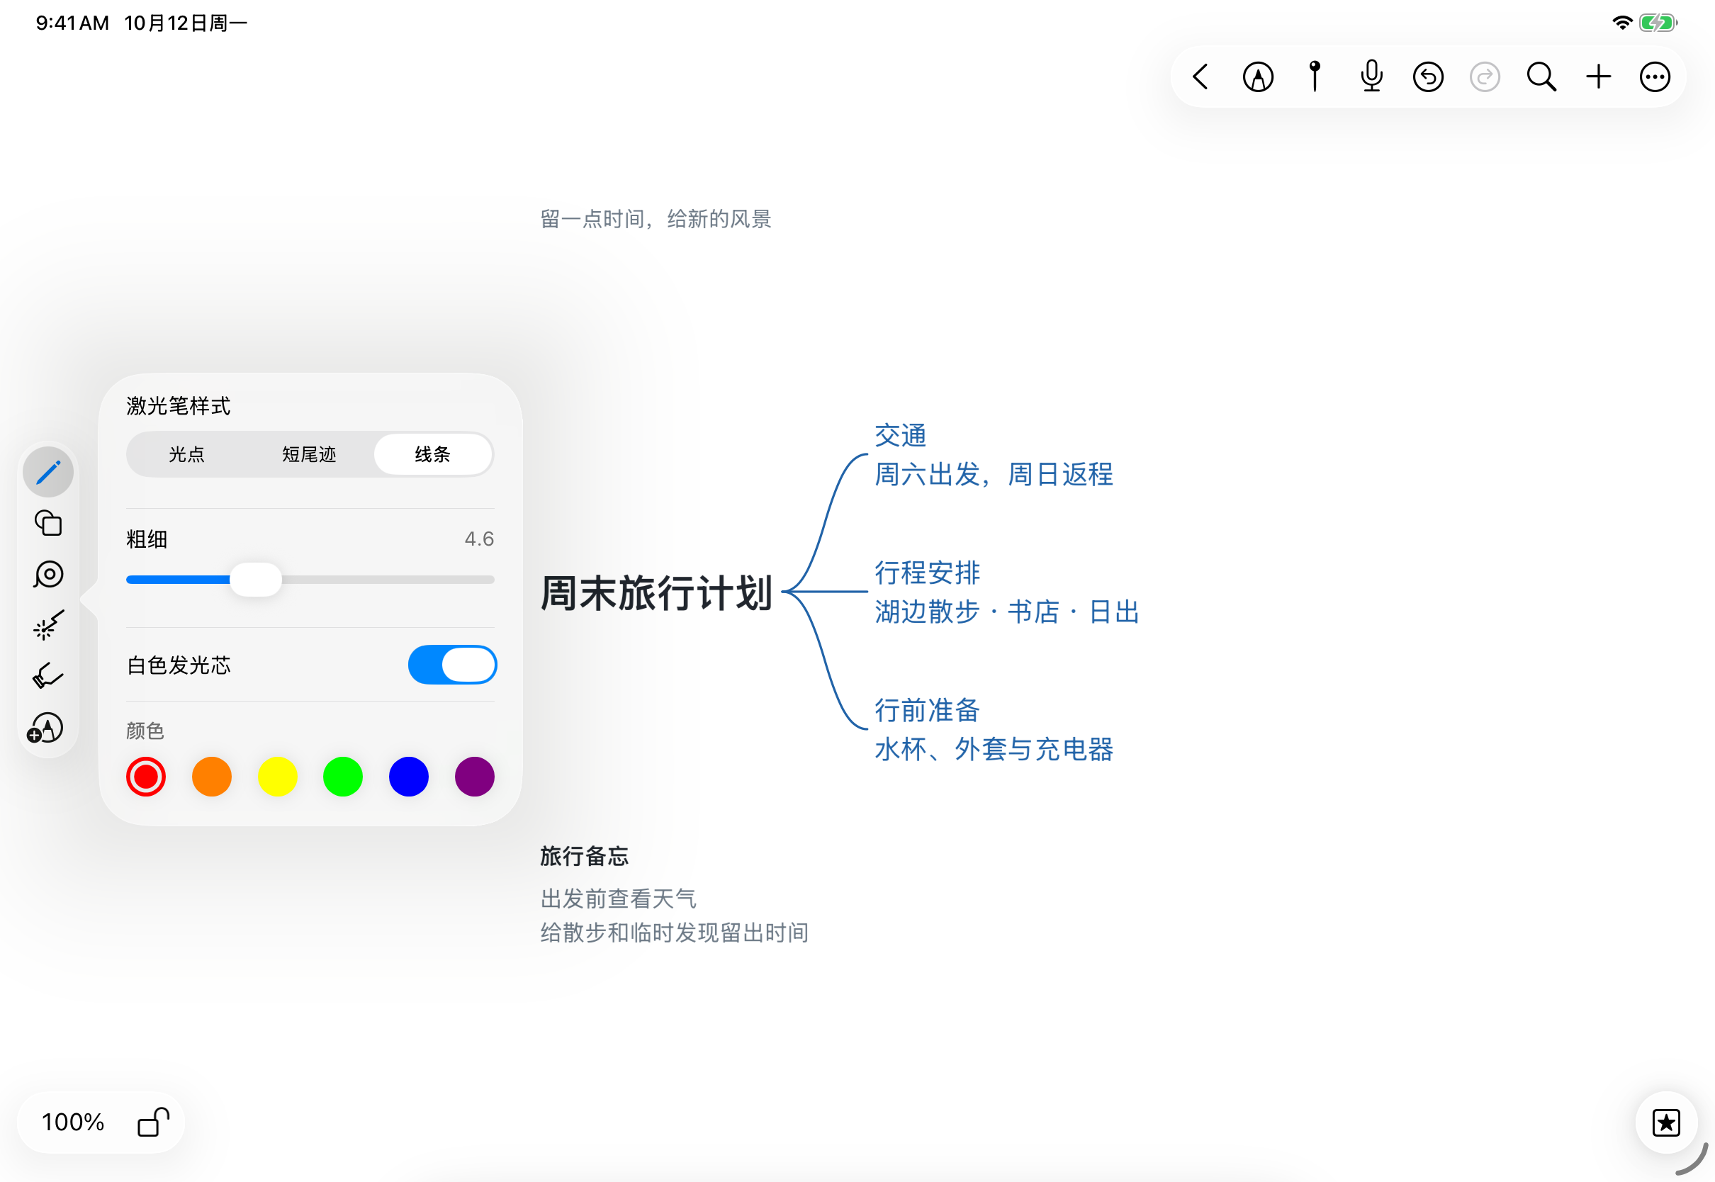Check the battery indicator in status bar
Screen dimensions: 1715x1182
[x=1658, y=23]
